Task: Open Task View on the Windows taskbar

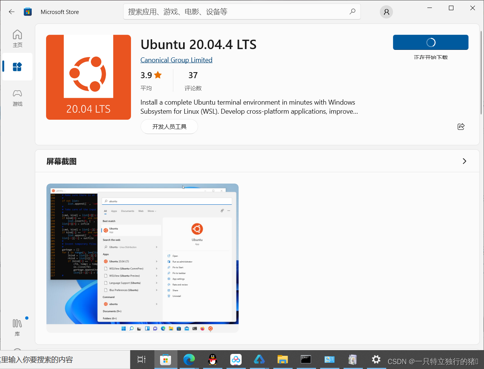Action: click(x=142, y=360)
